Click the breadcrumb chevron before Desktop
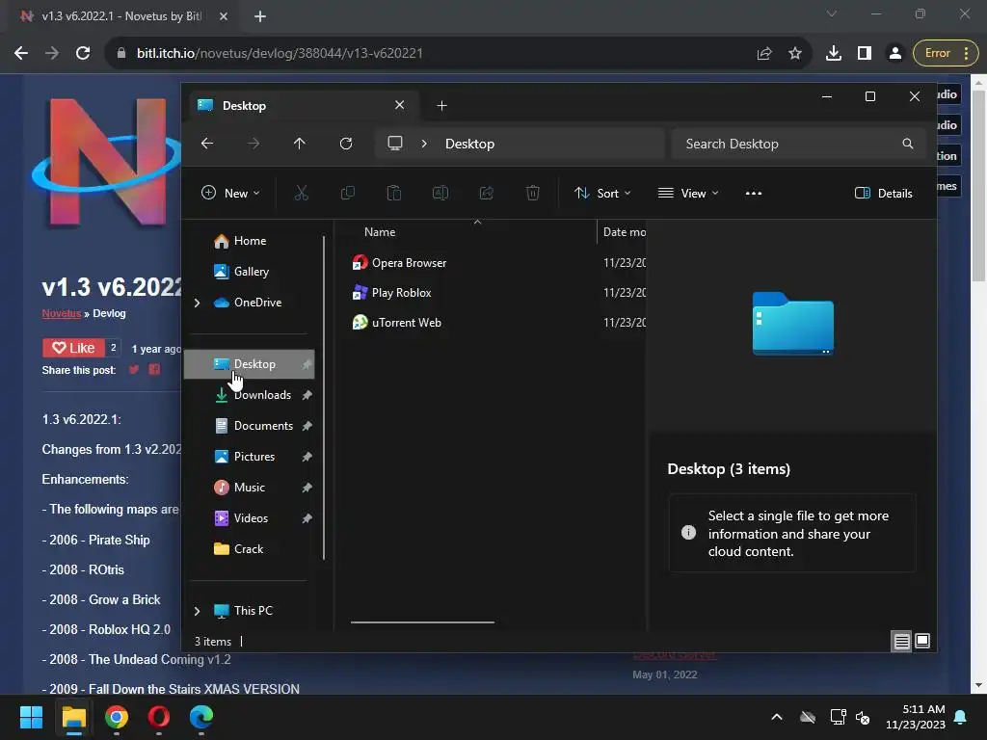This screenshot has height=740, width=987. coord(424,144)
